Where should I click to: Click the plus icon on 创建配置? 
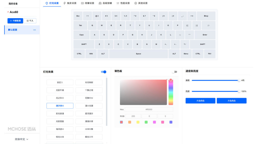coord(11,21)
